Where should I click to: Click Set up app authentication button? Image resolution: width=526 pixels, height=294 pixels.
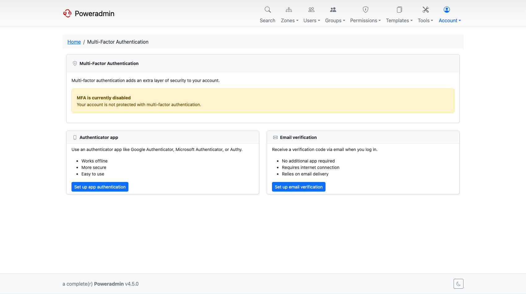100,187
